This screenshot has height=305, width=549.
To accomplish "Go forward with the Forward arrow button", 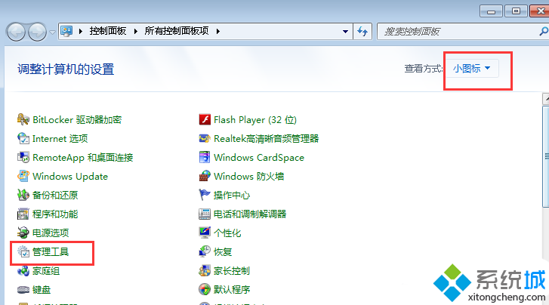I will pos(37,32).
